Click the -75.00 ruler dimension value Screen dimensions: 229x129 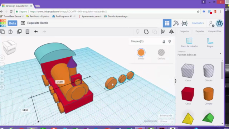[60, 82]
